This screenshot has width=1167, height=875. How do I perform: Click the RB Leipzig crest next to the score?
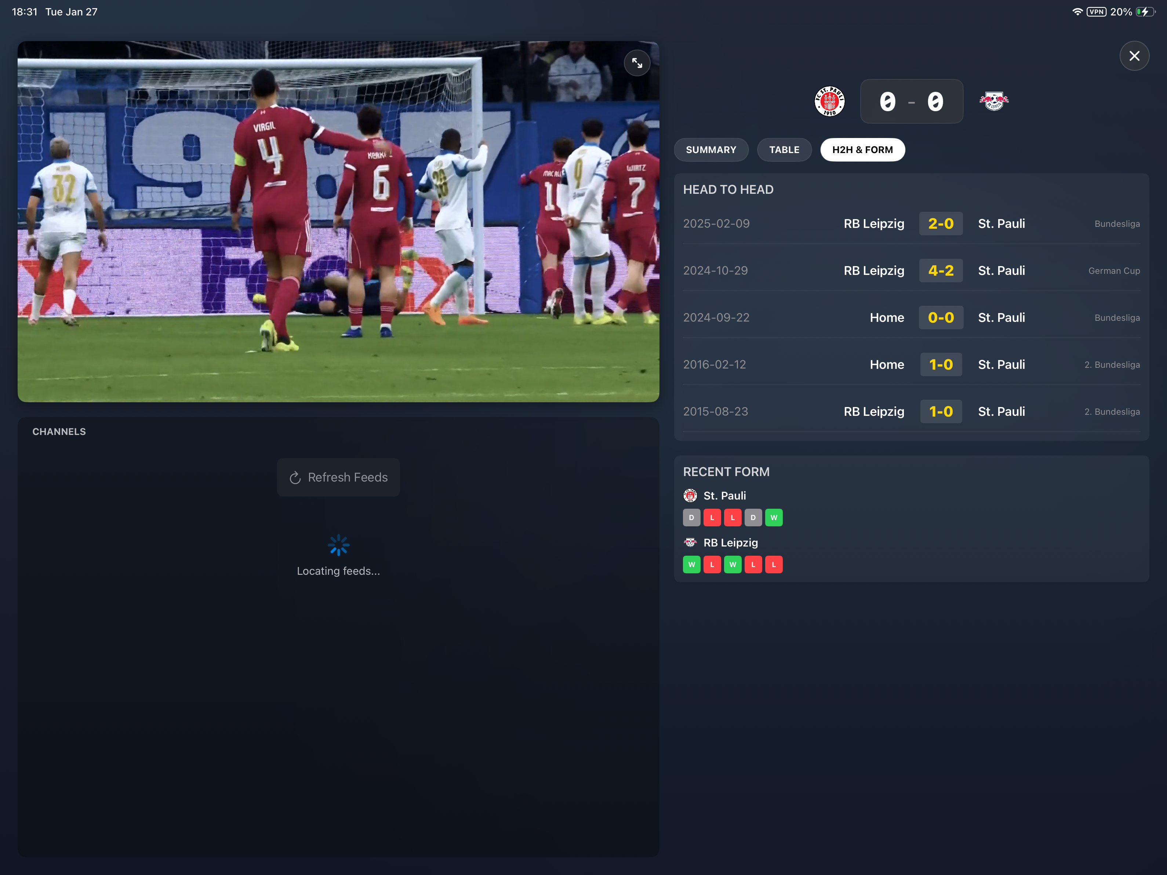pyautogui.click(x=994, y=101)
